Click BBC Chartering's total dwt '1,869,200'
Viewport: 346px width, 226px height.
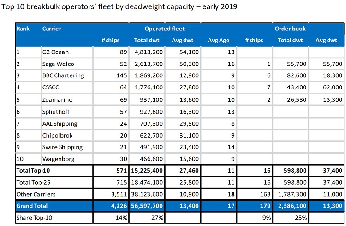coord(149,75)
